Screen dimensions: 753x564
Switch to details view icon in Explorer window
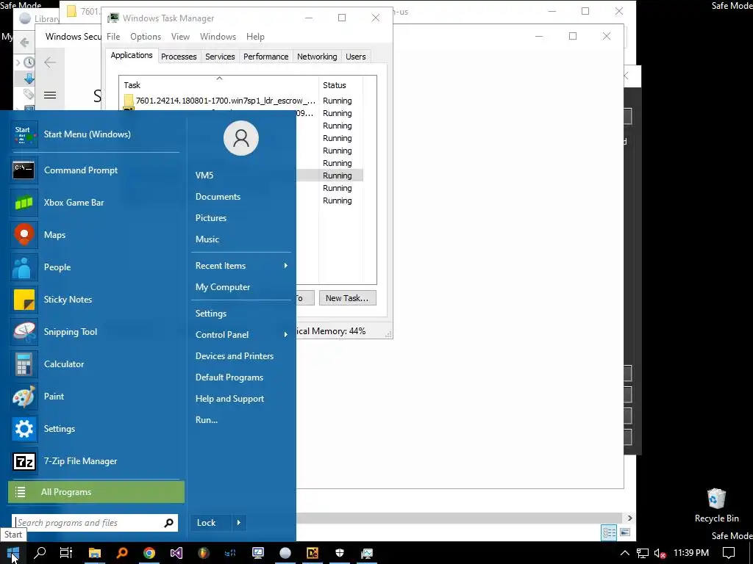click(609, 532)
